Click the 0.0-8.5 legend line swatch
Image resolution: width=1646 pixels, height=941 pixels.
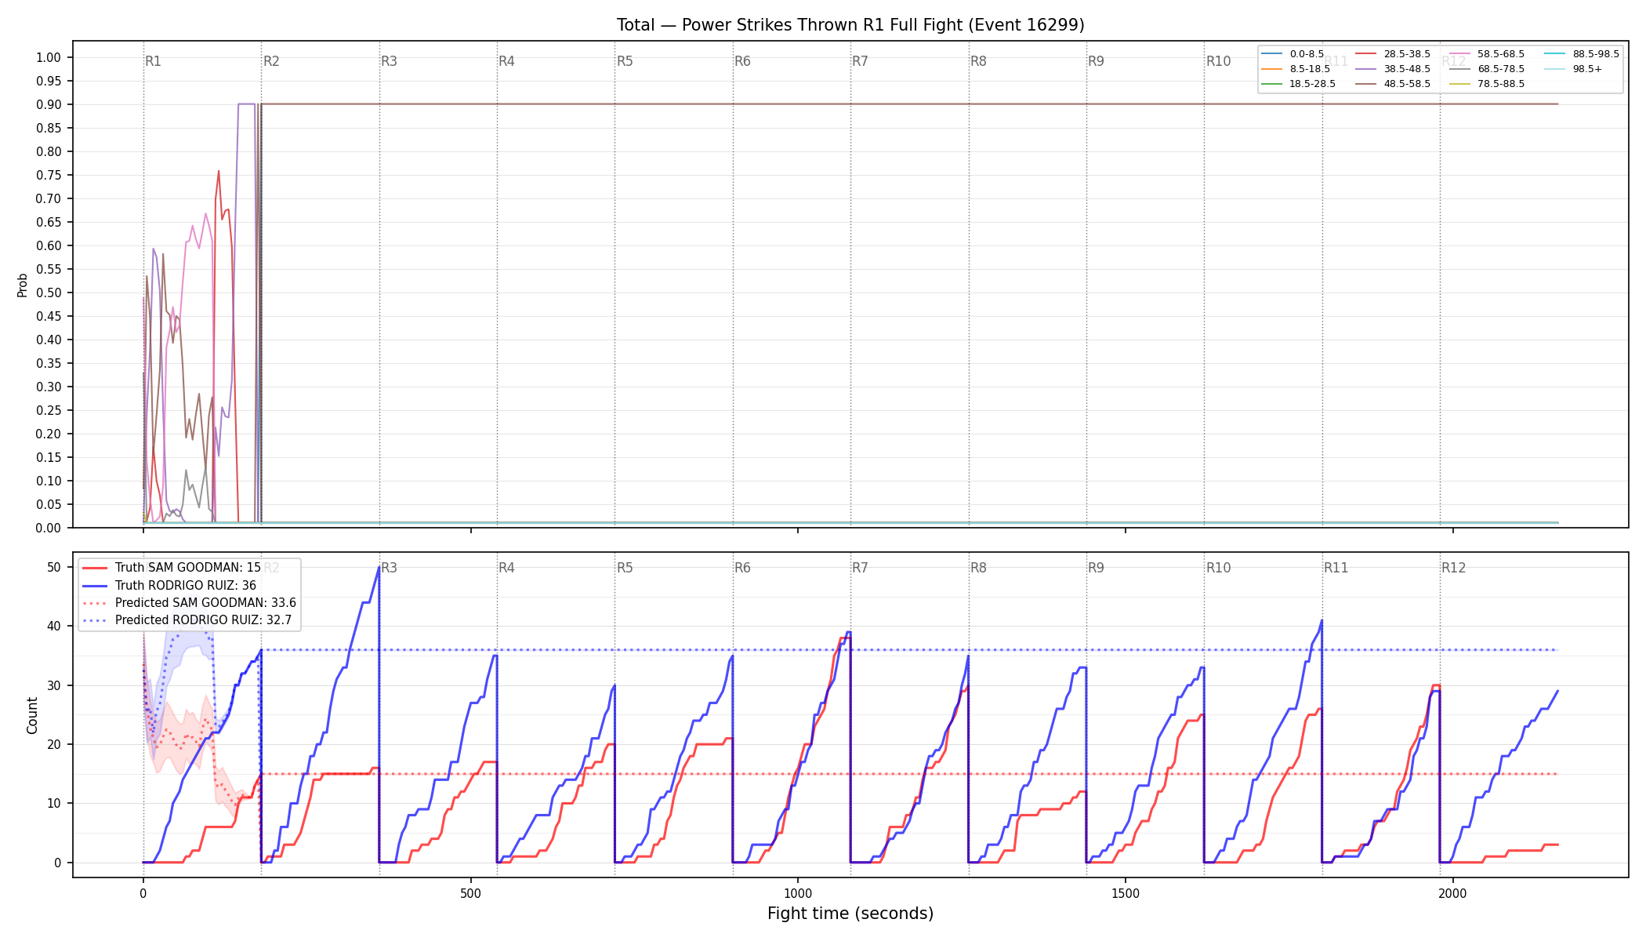click(x=1271, y=54)
